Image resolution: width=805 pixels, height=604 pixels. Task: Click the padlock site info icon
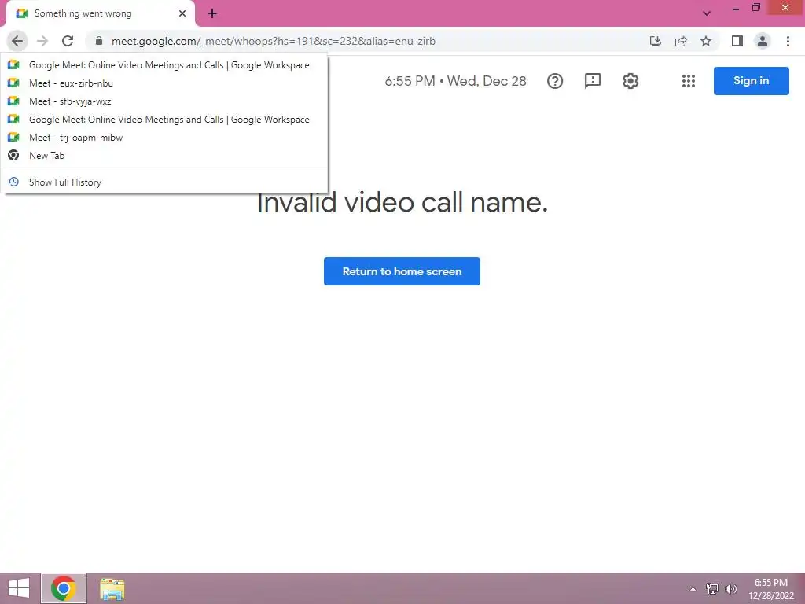(x=99, y=41)
